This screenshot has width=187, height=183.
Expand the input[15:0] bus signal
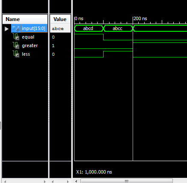pos(6,29)
